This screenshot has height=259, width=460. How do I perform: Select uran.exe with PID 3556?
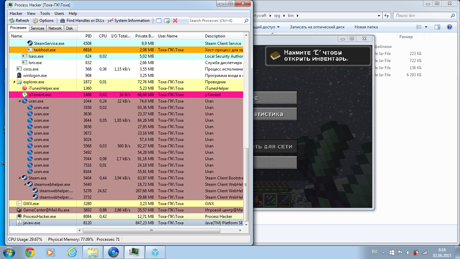point(126,108)
